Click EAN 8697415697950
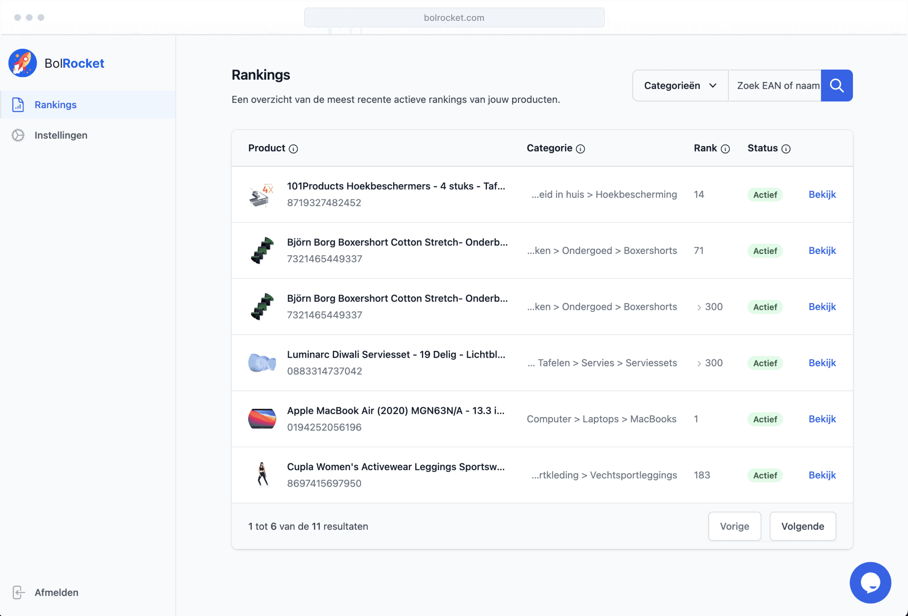908x616 pixels. 324,483
